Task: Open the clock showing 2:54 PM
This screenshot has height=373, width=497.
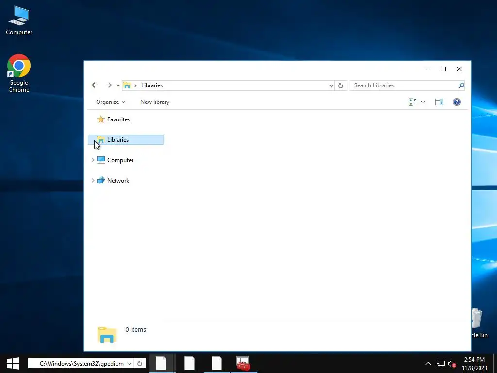Action: click(475, 364)
